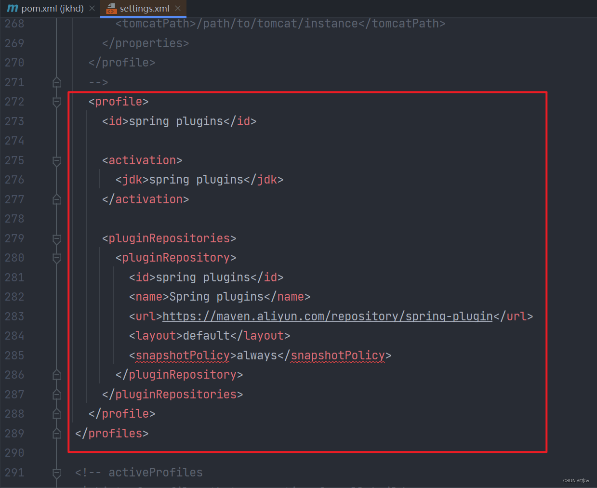Viewport: 597px width, 488px height.
Task: Collapse the profile block at line 272
Action: pyautogui.click(x=57, y=102)
